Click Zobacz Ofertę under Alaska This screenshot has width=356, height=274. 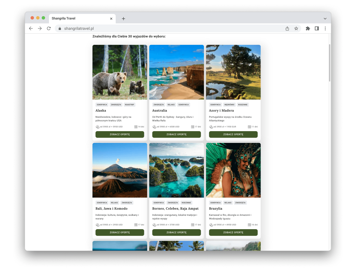[x=120, y=134]
